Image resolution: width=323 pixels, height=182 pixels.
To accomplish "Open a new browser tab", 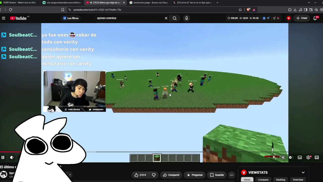I will [x=217, y=3].
